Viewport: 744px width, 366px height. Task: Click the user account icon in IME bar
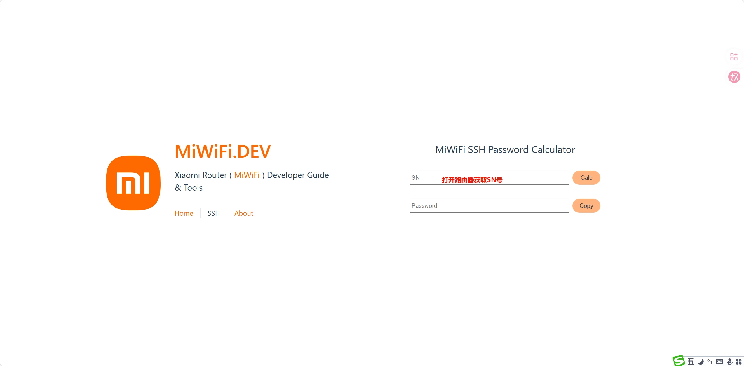pyautogui.click(x=730, y=362)
